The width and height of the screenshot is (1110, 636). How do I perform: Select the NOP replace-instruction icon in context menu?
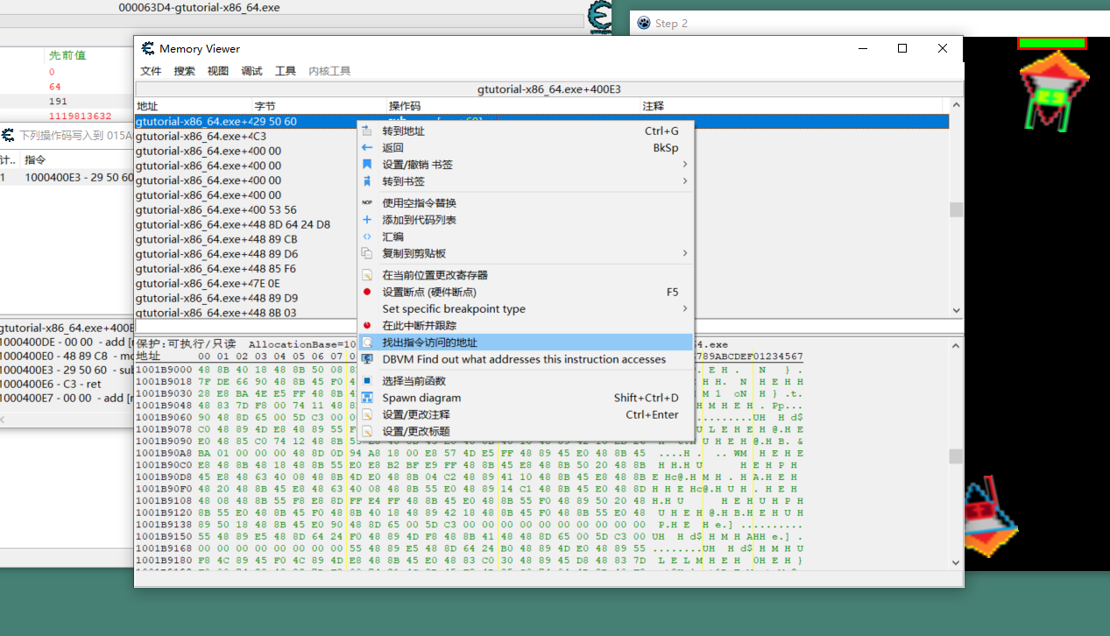click(367, 202)
